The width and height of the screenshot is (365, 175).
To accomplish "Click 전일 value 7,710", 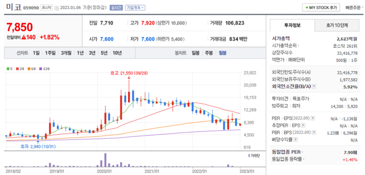I will tap(107, 23).
